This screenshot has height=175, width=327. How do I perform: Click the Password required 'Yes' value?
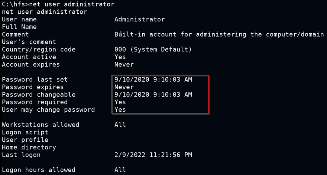click(120, 102)
